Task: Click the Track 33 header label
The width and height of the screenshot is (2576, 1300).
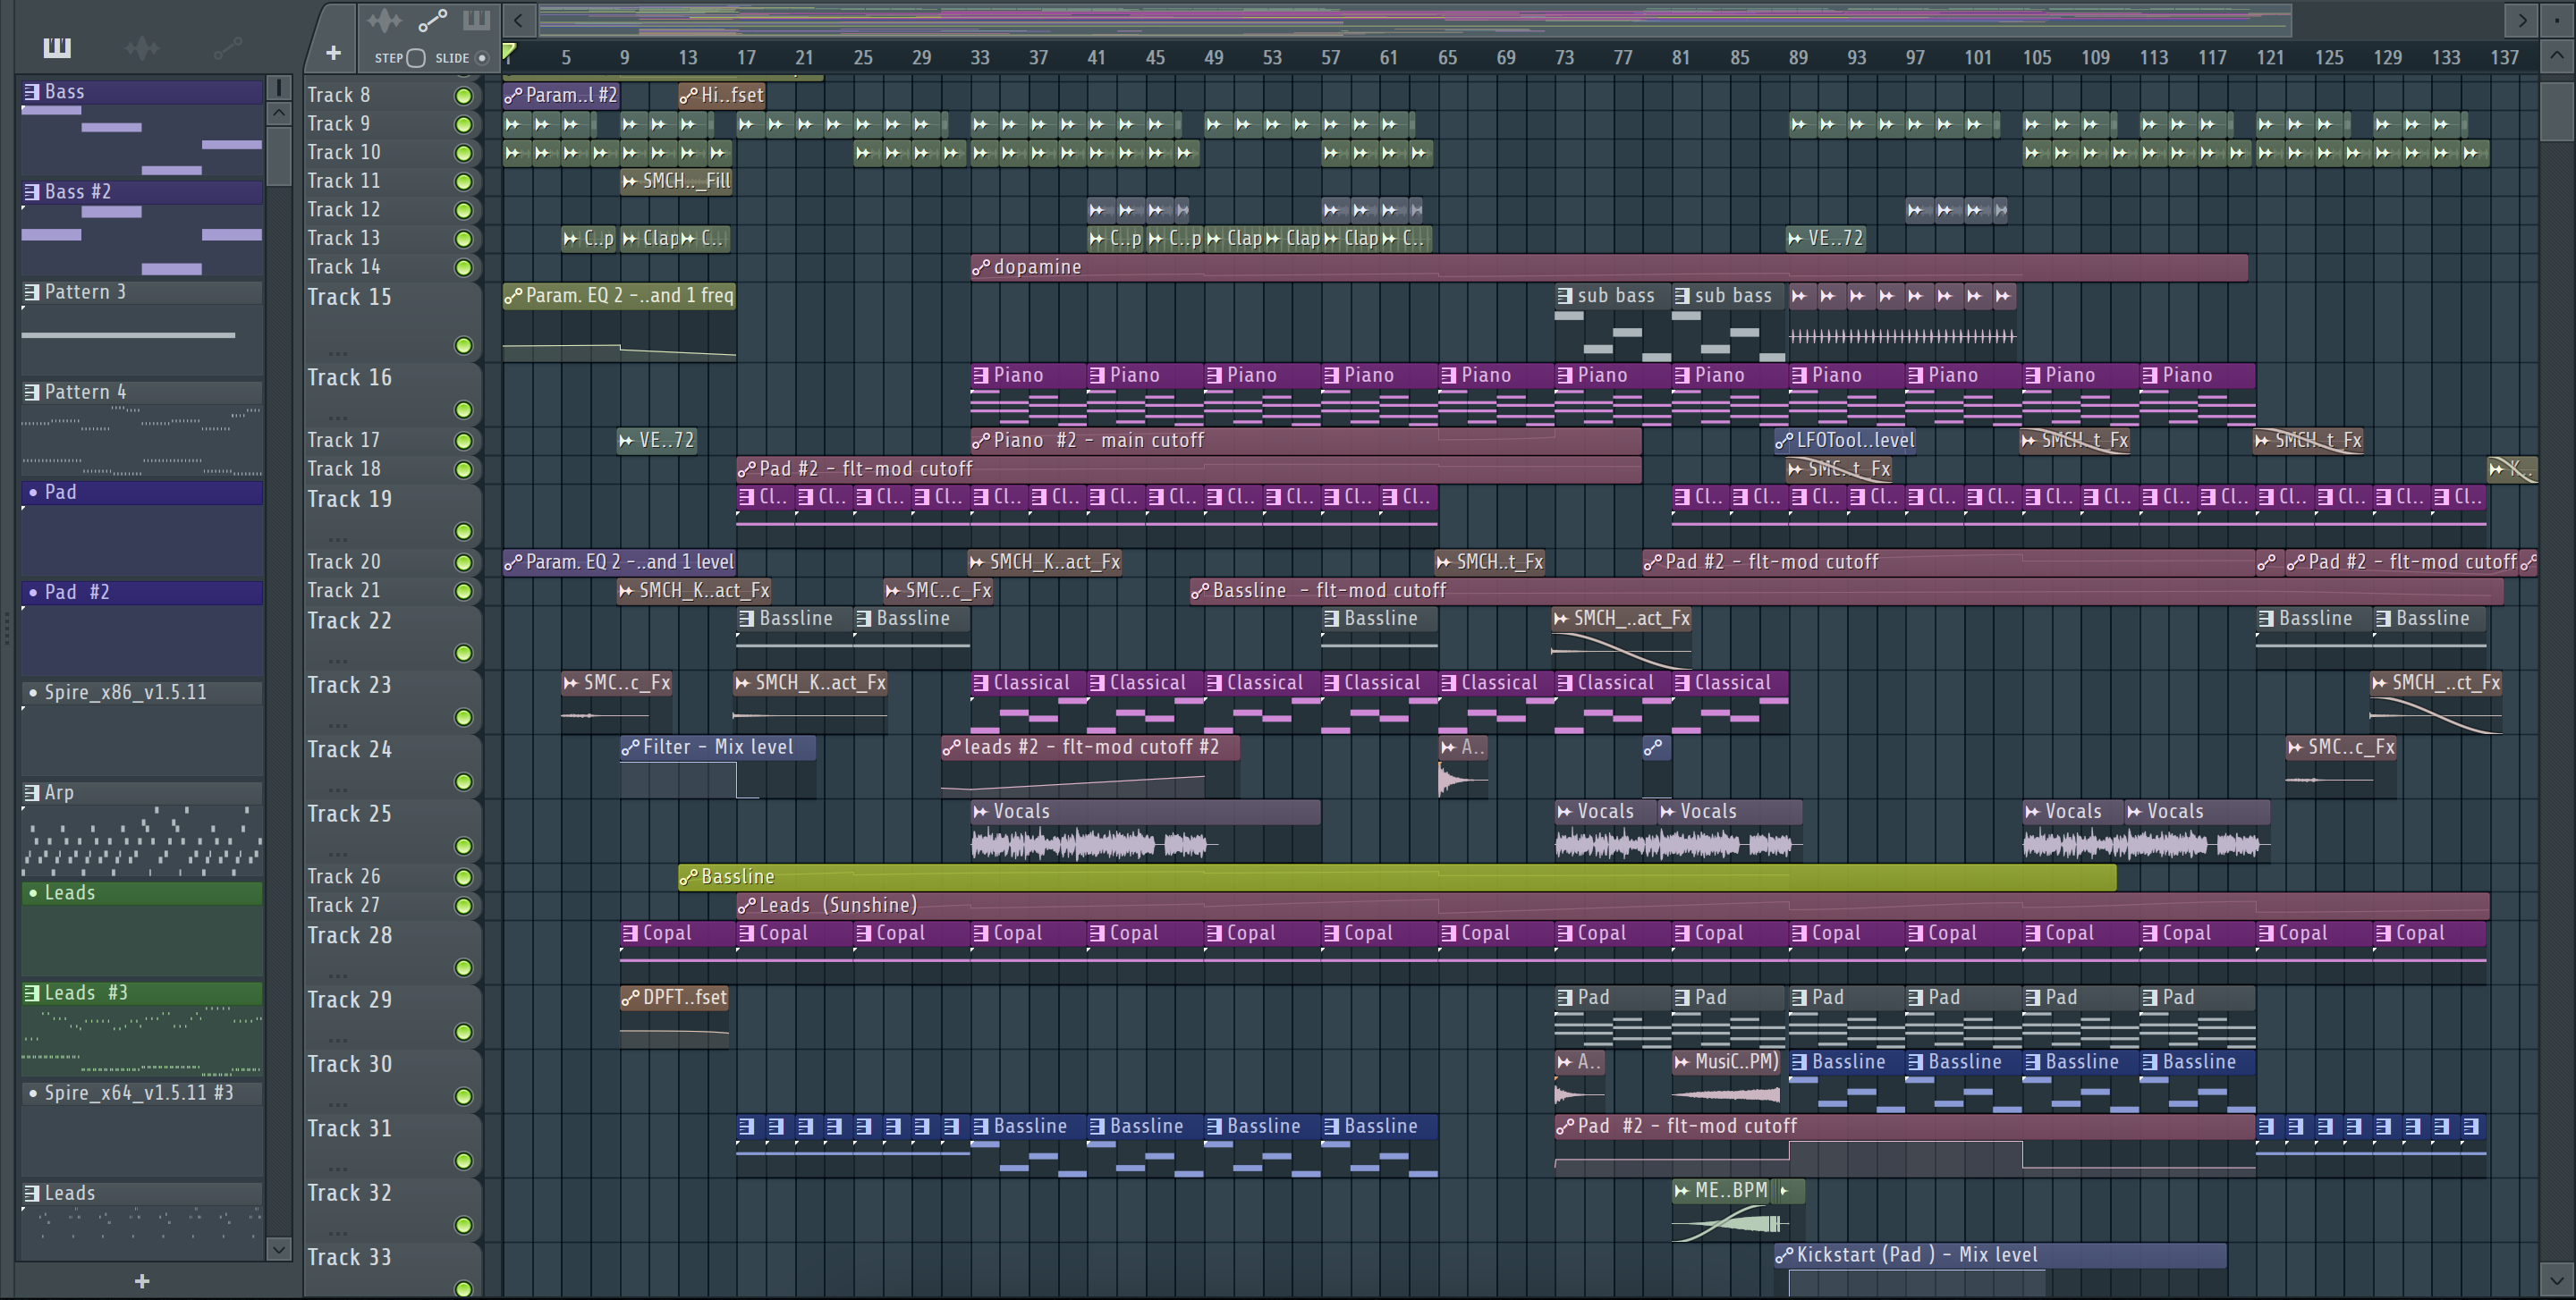Action: (x=349, y=1257)
